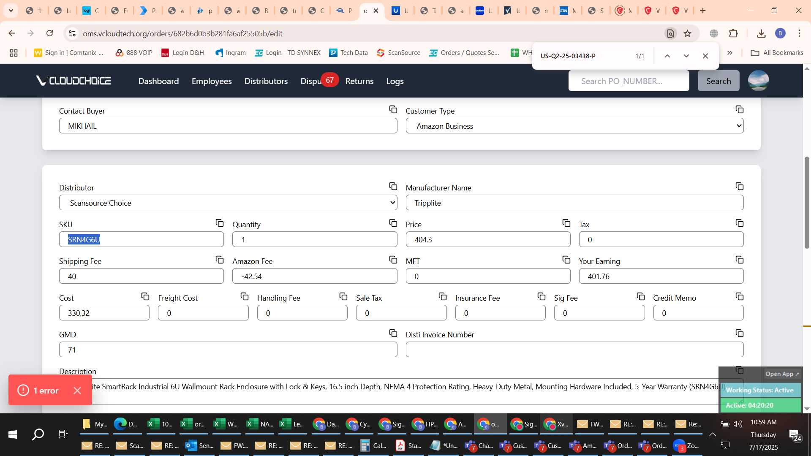Open Windows taskbar search
This screenshot has height=456, width=811.
tap(38, 434)
